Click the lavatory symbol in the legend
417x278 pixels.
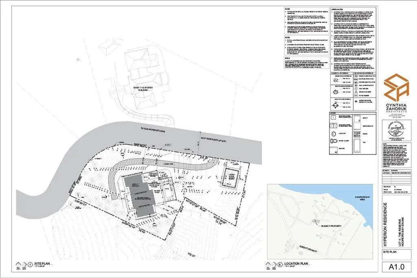[333, 133]
